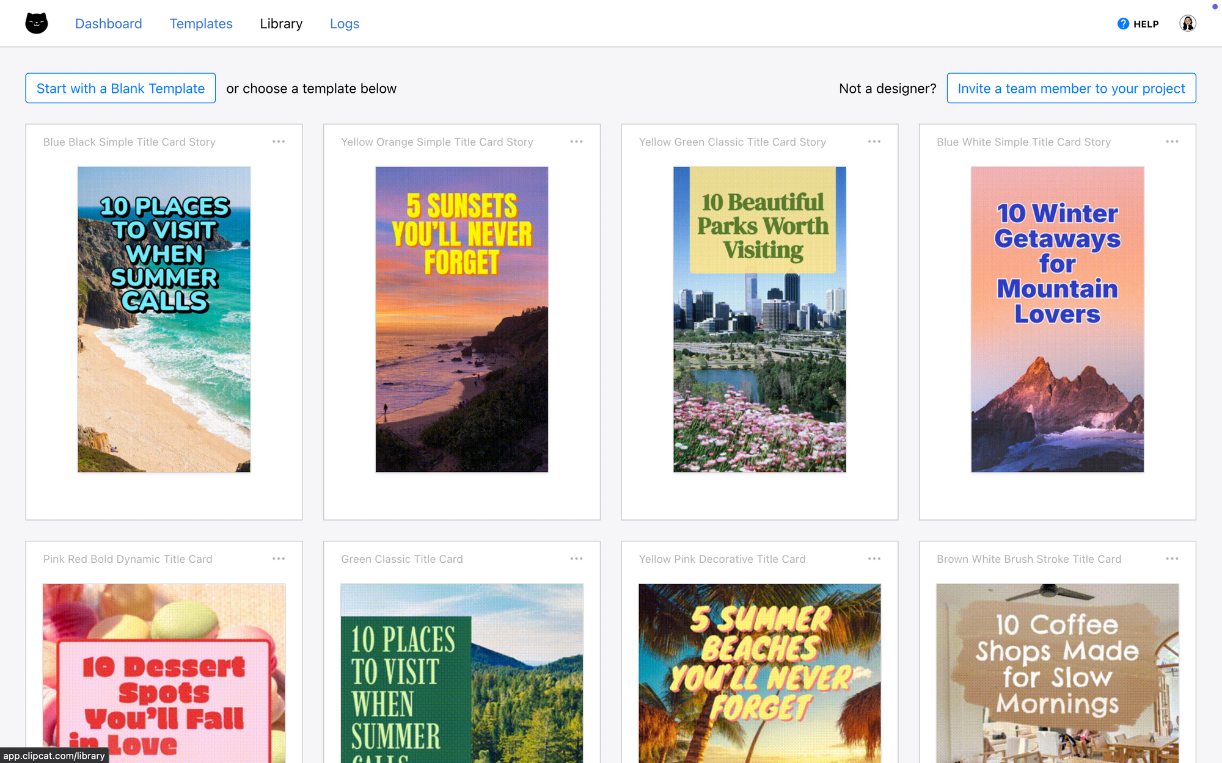Switch to the Dashboard tab

[x=108, y=23]
